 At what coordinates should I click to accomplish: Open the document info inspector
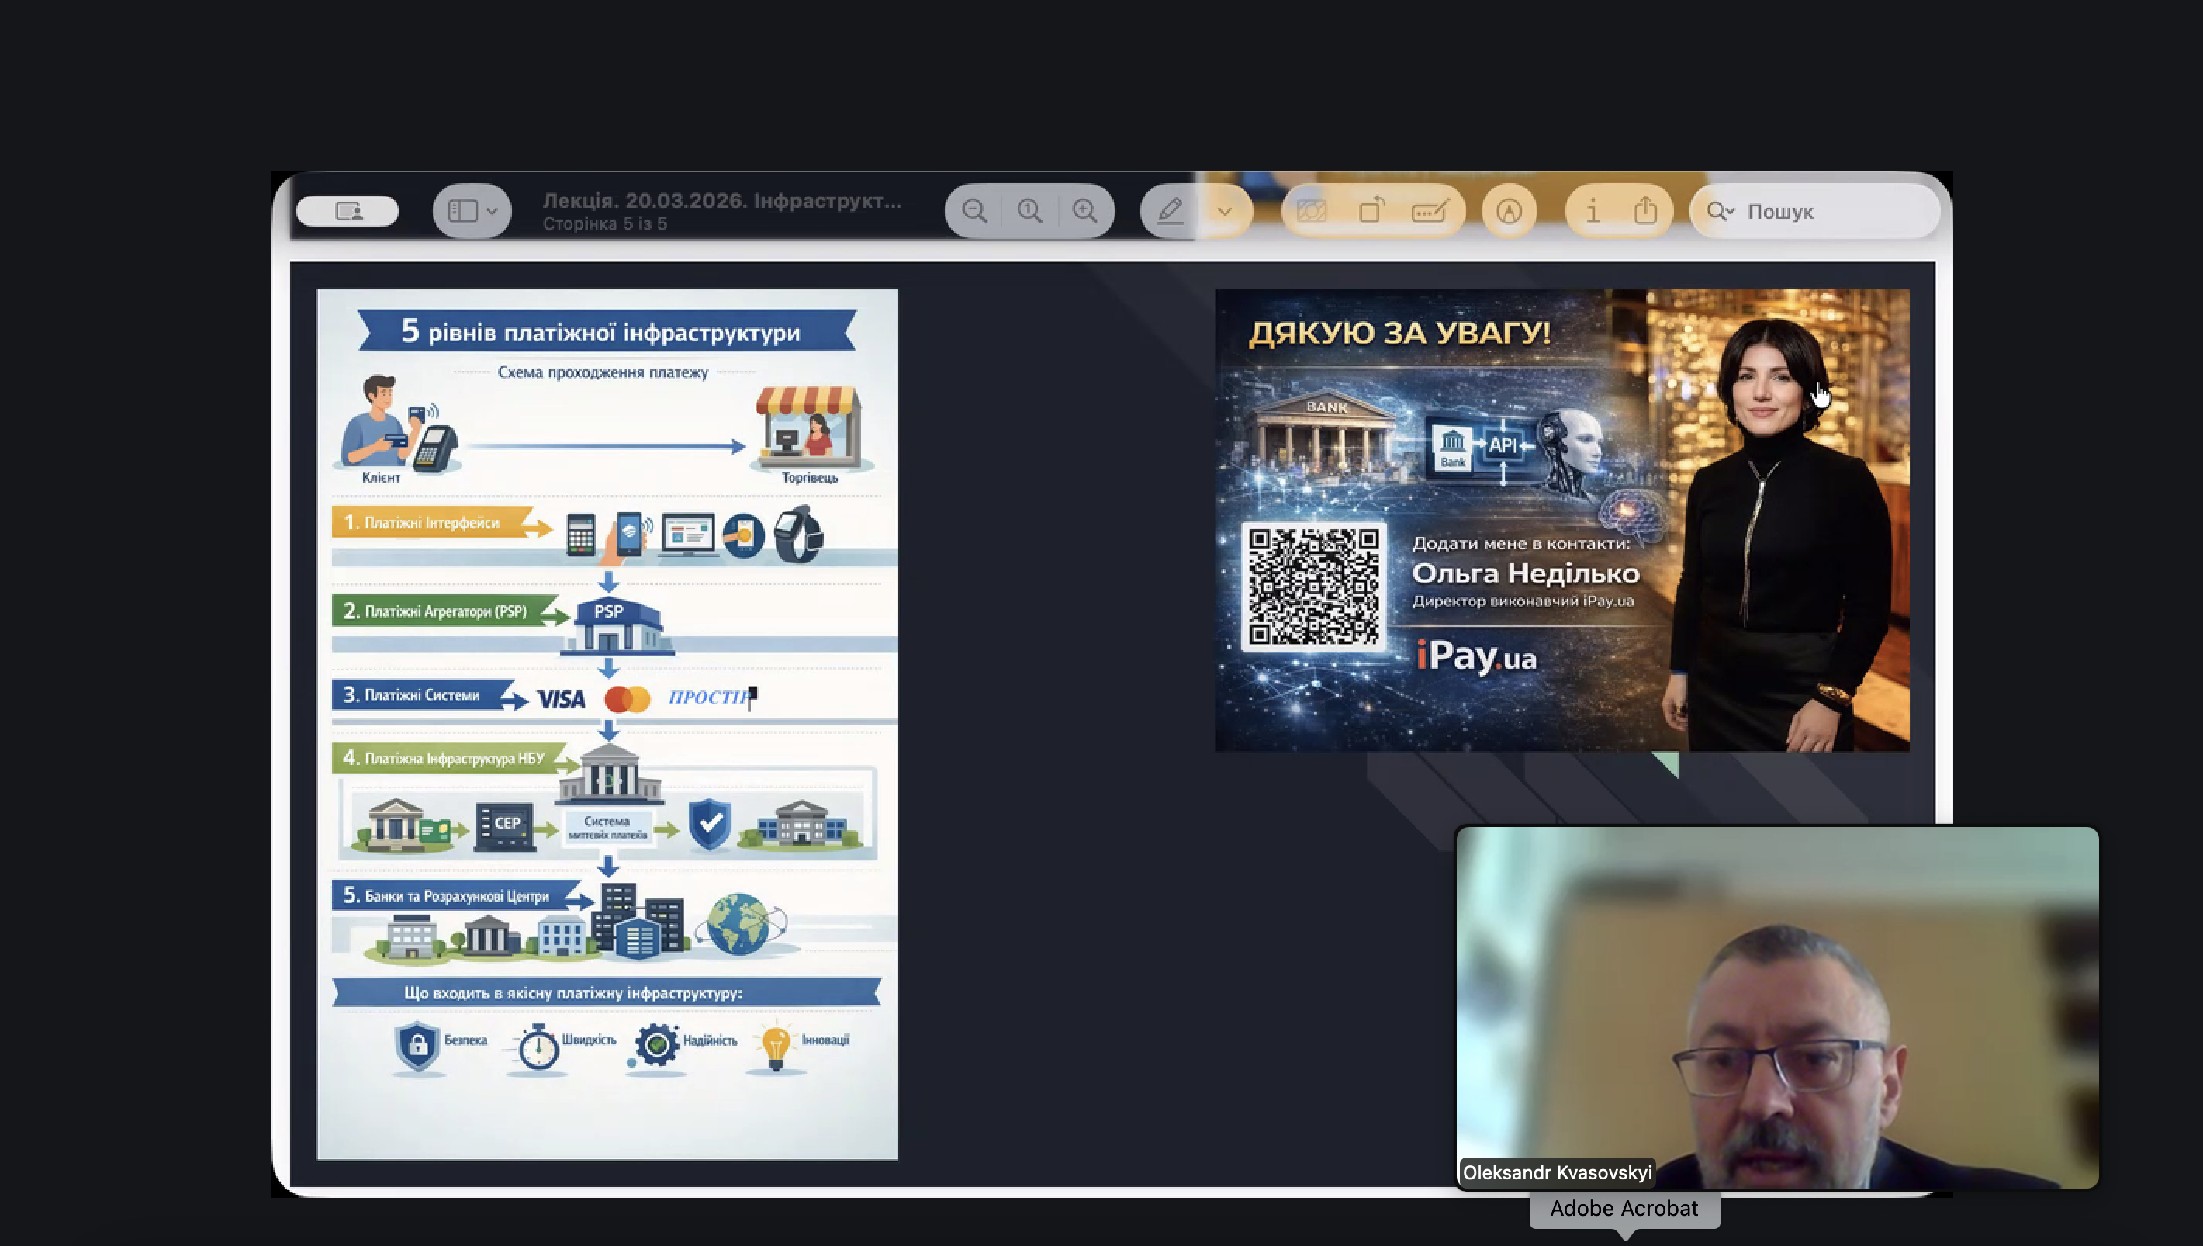coord(1593,210)
